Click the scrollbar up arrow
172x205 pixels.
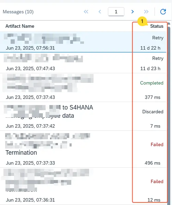pyautogui.click(x=169, y=24)
